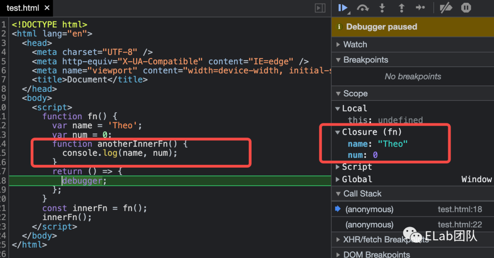The width and height of the screenshot is (494, 258).
Task: Click the Step button
Action: [420, 8]
